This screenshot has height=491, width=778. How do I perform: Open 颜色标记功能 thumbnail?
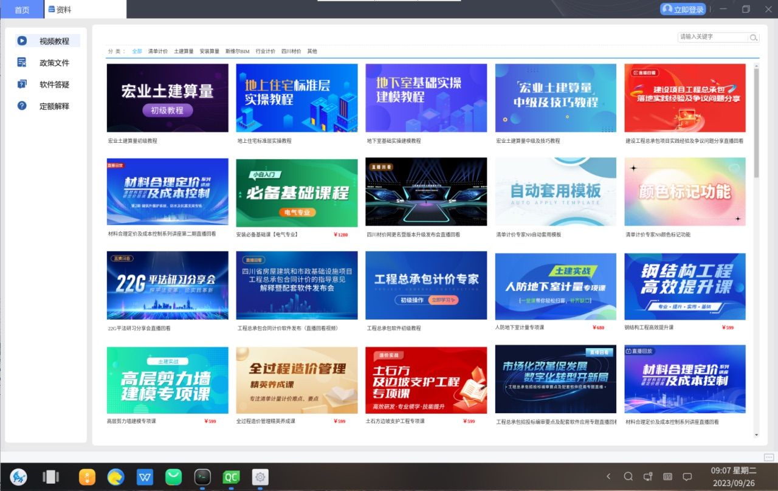coord(685,192)
